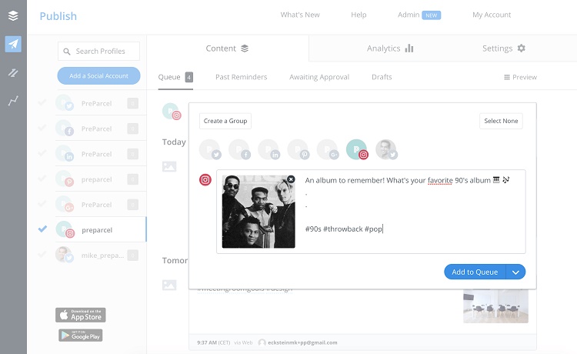Toggle the LinkedIn profile avatar in composer
577x354 pixels.
pos(269,149)
